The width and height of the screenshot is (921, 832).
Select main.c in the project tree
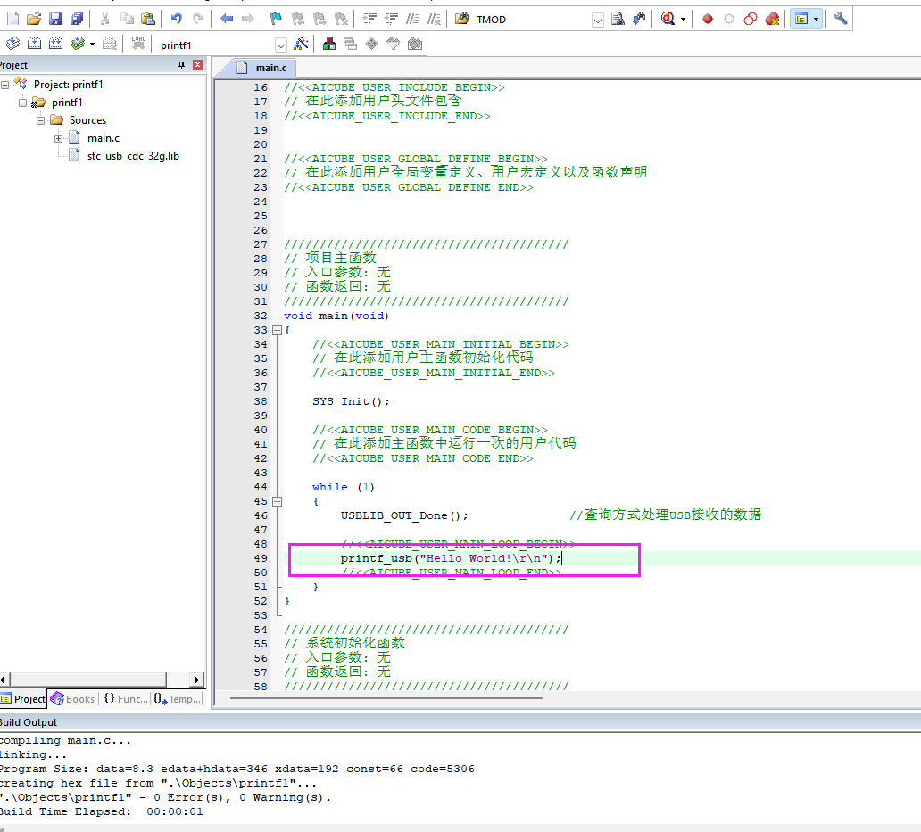click(x=104, y=138)
